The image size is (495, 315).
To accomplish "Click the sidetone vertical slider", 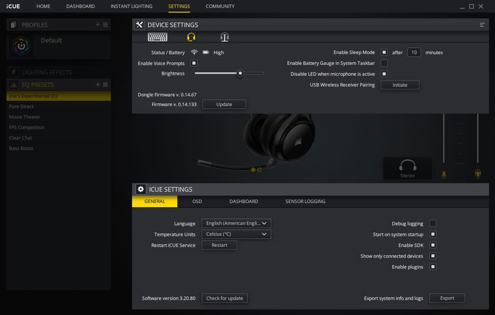I will coord(477,138).
